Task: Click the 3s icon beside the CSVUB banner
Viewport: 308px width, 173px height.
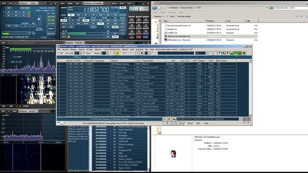Action: pos(174,119)
